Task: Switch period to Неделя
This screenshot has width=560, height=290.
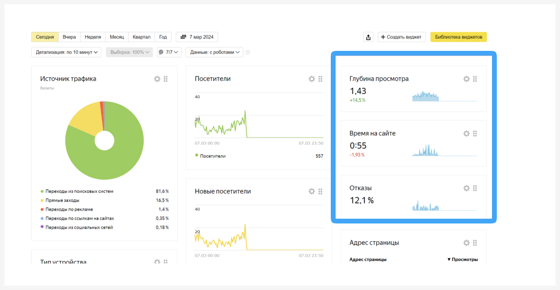Action: click(93, 37)
